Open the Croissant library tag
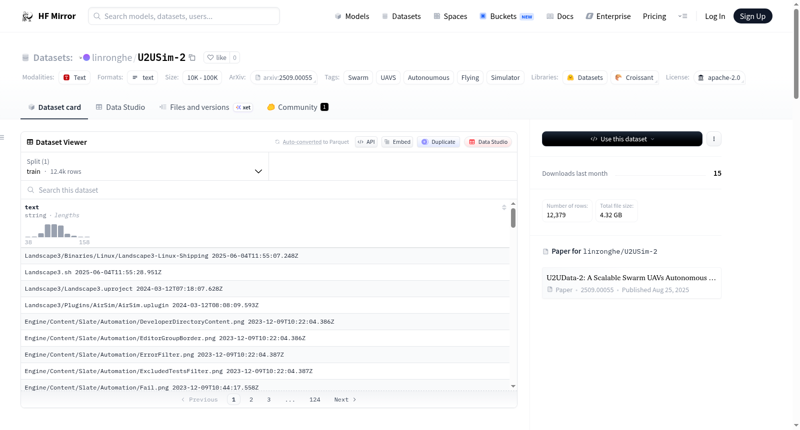 click(x=634, y=77)
